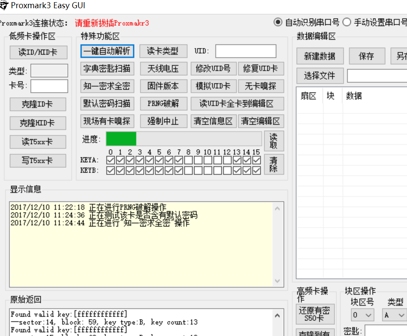Click up arrow of 原始返回 scrollbar

click(278, 316)
